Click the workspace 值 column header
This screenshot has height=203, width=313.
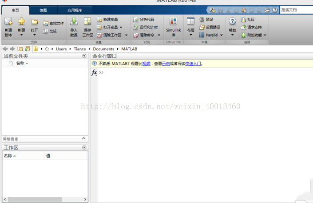tap(65, 155)
